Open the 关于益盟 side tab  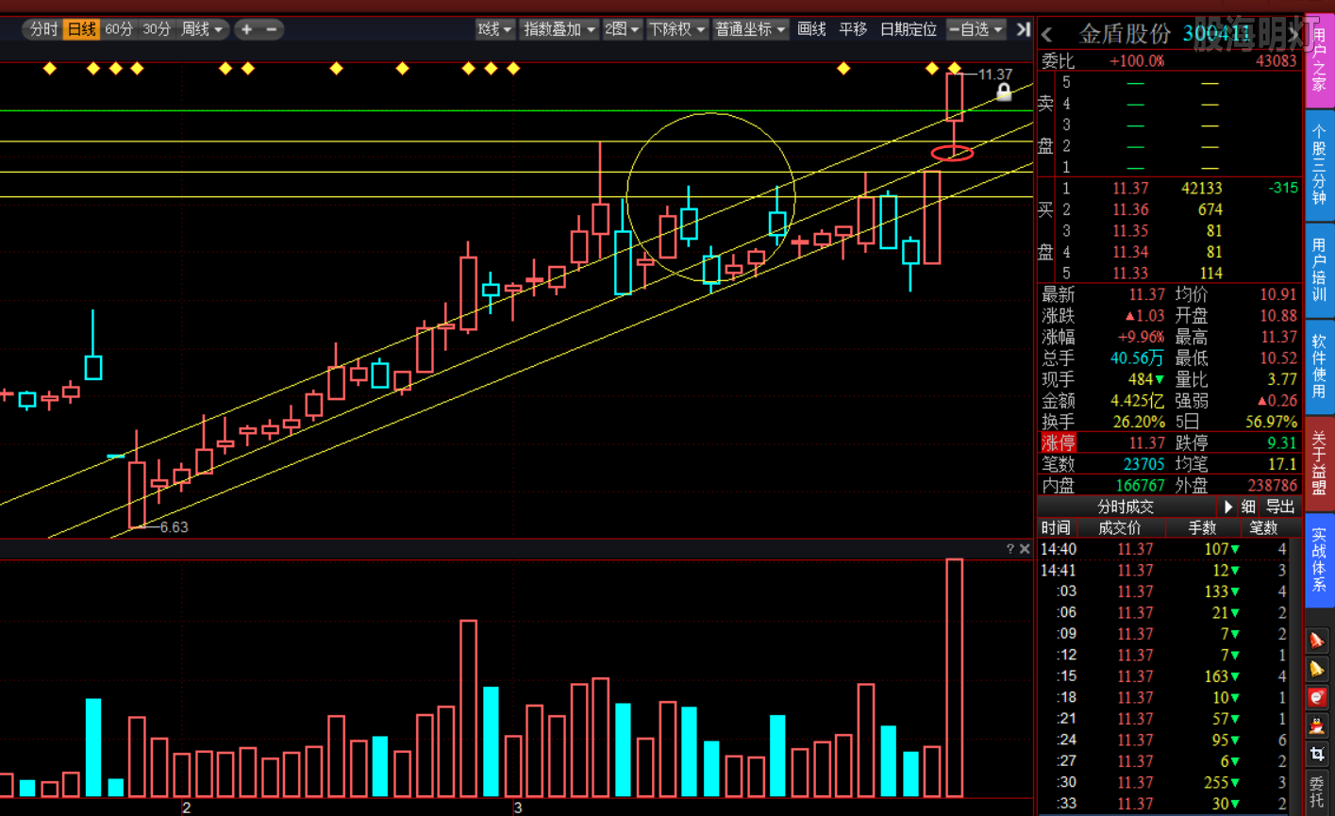pos(1319,464)
